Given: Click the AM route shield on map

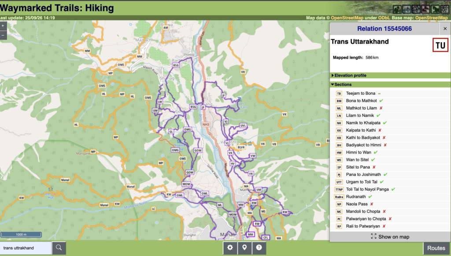Looking at the screenshot, I should coord(166,28).
